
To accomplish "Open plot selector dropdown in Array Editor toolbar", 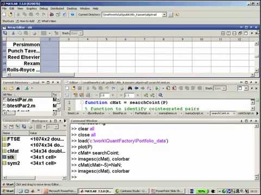I will (49, 33).
